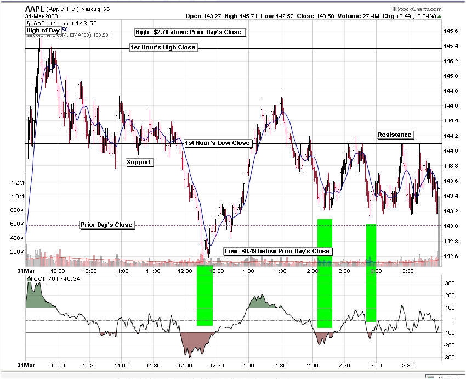Click the (Apple, Inc.) company name
The height and width of the screenshot is (379, 466).
62,9
